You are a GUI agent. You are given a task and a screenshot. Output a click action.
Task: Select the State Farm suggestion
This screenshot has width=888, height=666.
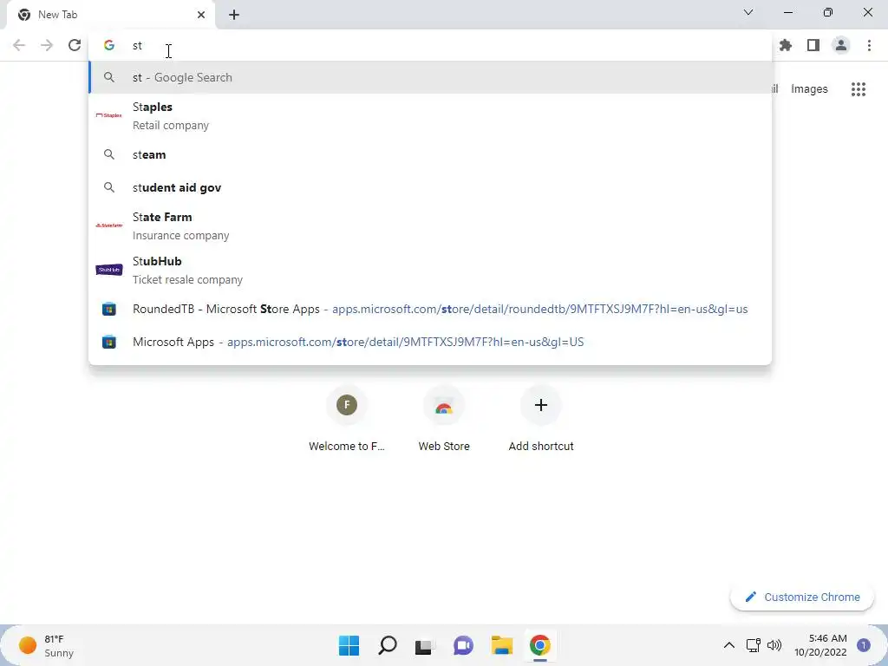(430, 226)
